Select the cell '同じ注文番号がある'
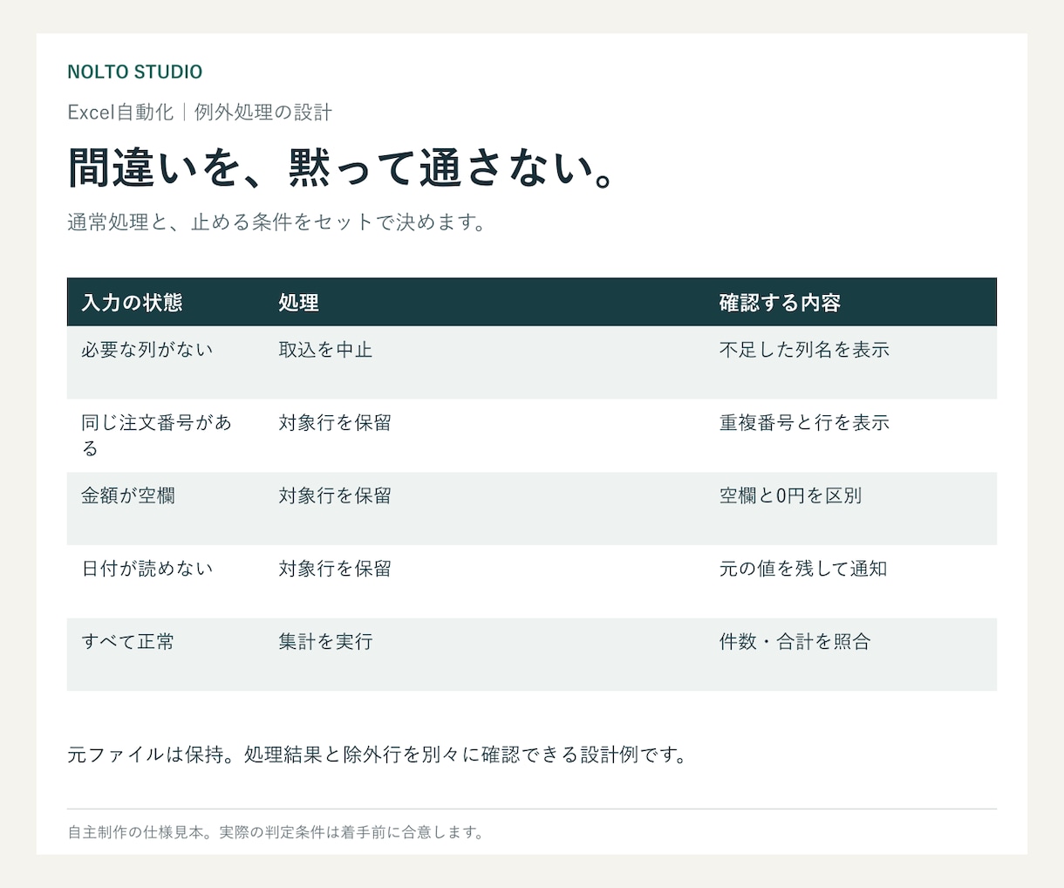The width and height of the screenshot is (1064, 888). [x=157, y=435]
